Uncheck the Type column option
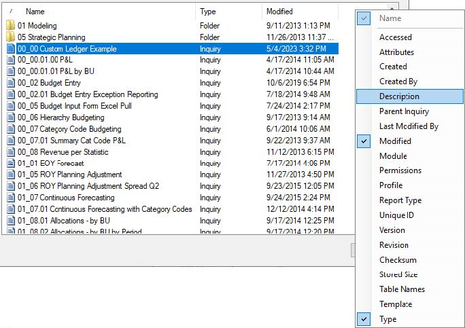 click(387, 319)
